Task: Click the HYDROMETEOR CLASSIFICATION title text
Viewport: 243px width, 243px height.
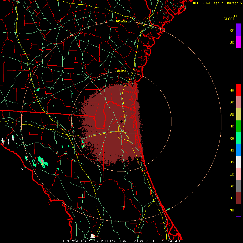Action: point(95,241)
